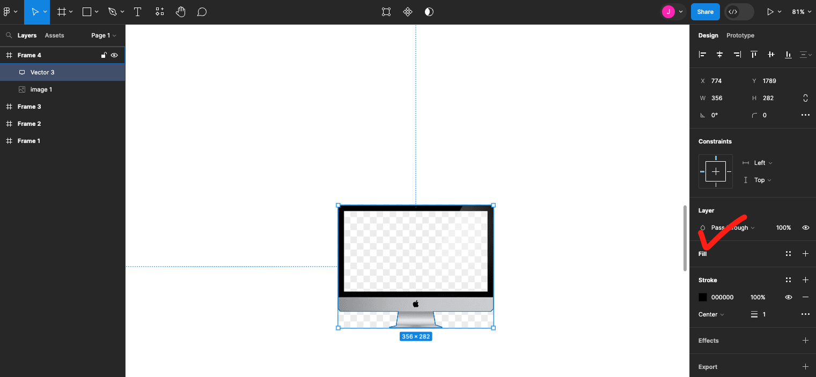Align selection to right
816x377 pixels.
[737, 54]
